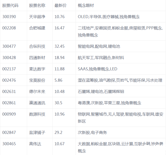Image resolution: width=168 pixels, height=155 pixels.
Task: Select stock name 天华超净
Action: pyautogui.click(x=37, y=17)
